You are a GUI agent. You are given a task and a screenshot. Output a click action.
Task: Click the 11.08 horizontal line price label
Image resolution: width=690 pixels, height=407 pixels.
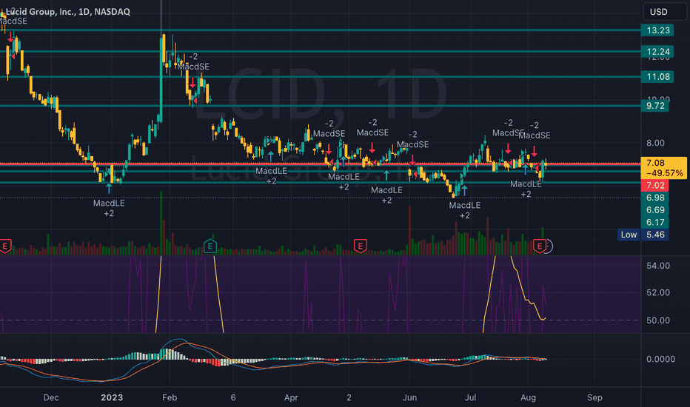point(658,76)
